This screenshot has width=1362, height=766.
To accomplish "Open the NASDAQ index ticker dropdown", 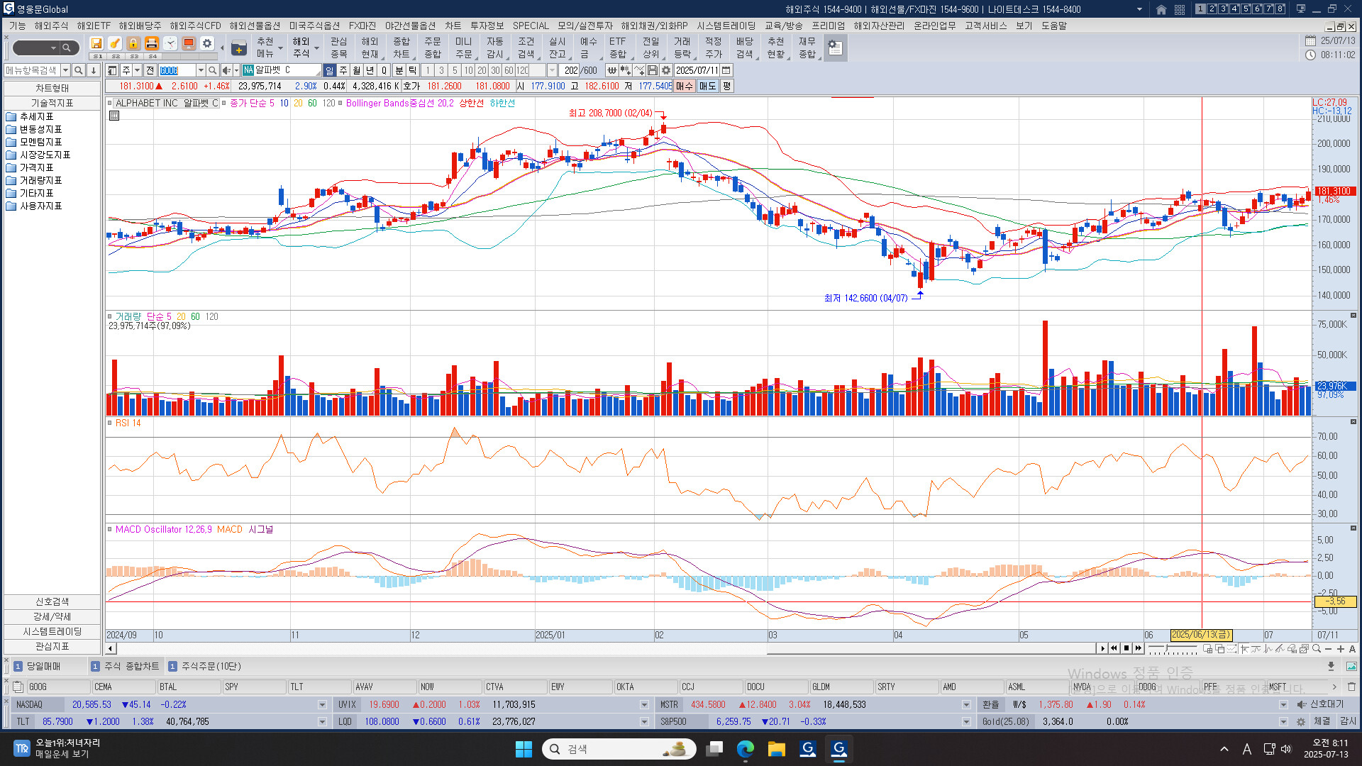I will click(x=322, y=705).
